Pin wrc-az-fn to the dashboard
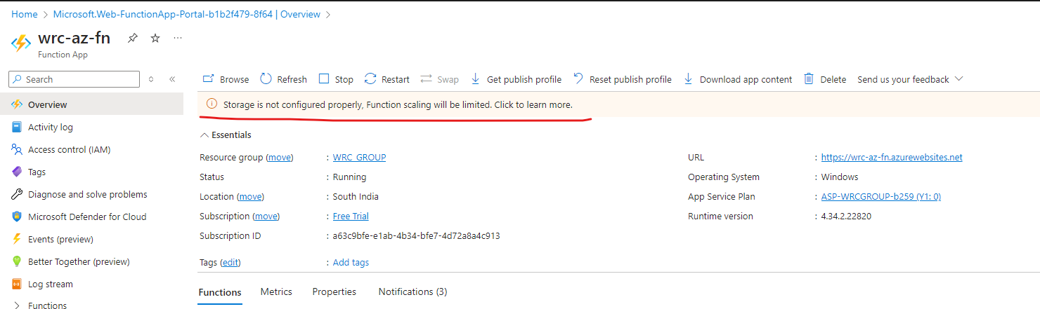The height and width of the screenshot is (309, 1040). 133,39
